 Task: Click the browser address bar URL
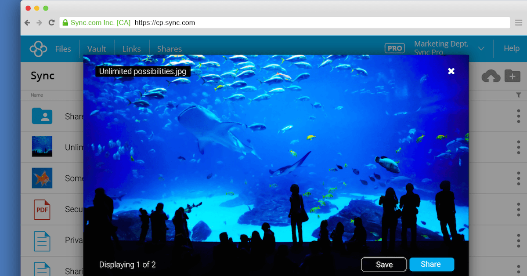pos(165,22)
